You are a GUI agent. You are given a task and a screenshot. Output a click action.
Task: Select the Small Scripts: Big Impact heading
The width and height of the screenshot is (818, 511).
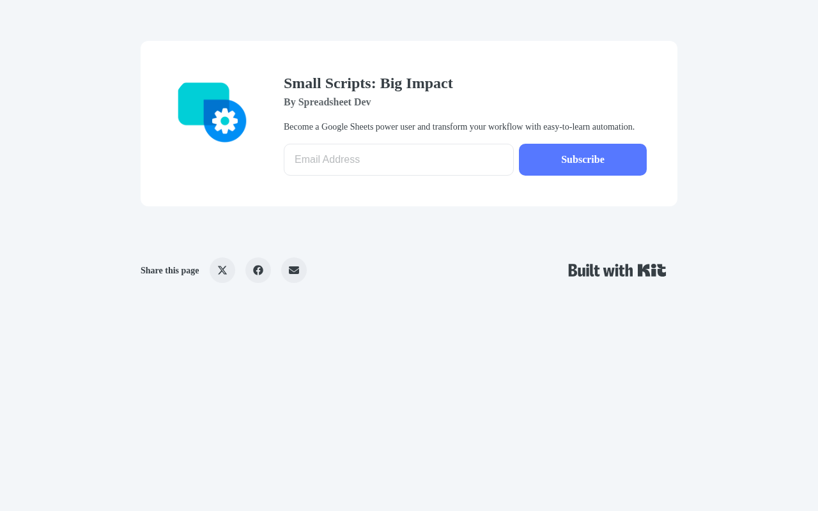[x=368, y=83]
